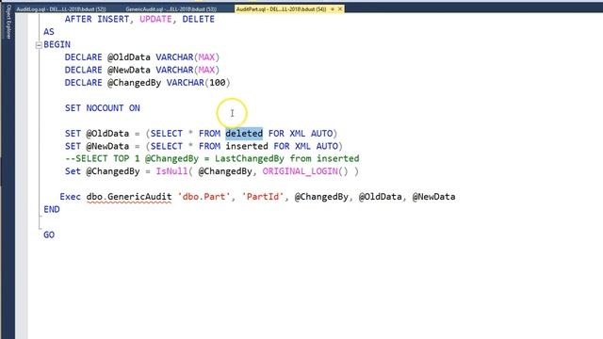Switch to the GenericAudit.sql tab

tap(171, 8)
